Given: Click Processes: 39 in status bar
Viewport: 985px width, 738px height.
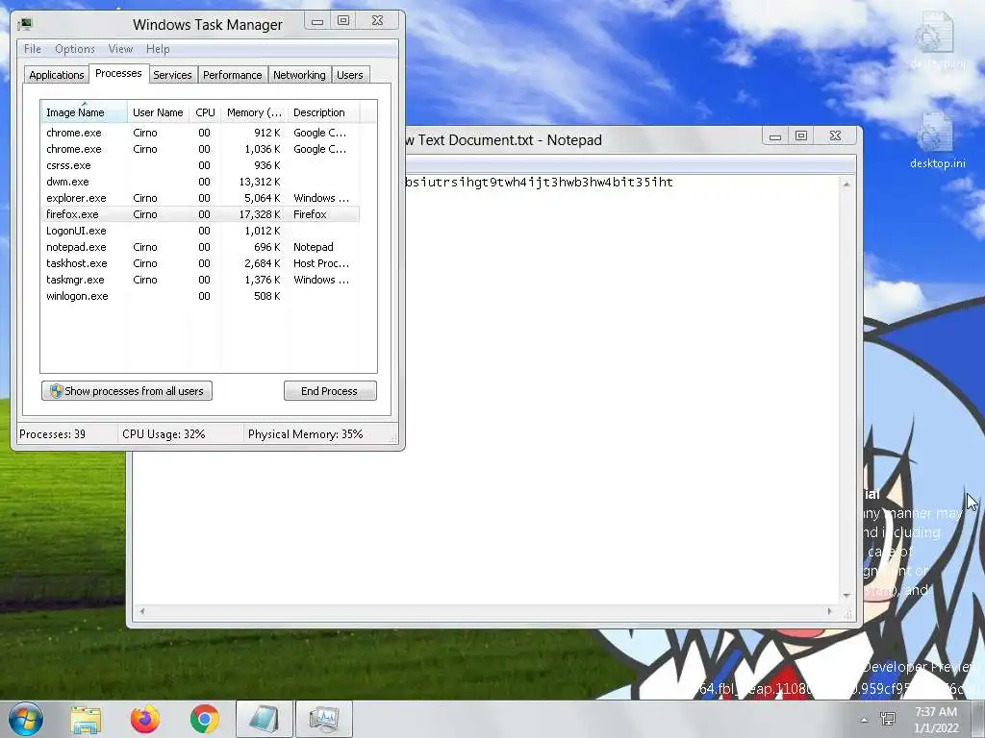Looking at the screenshot, I should point(52,433).
